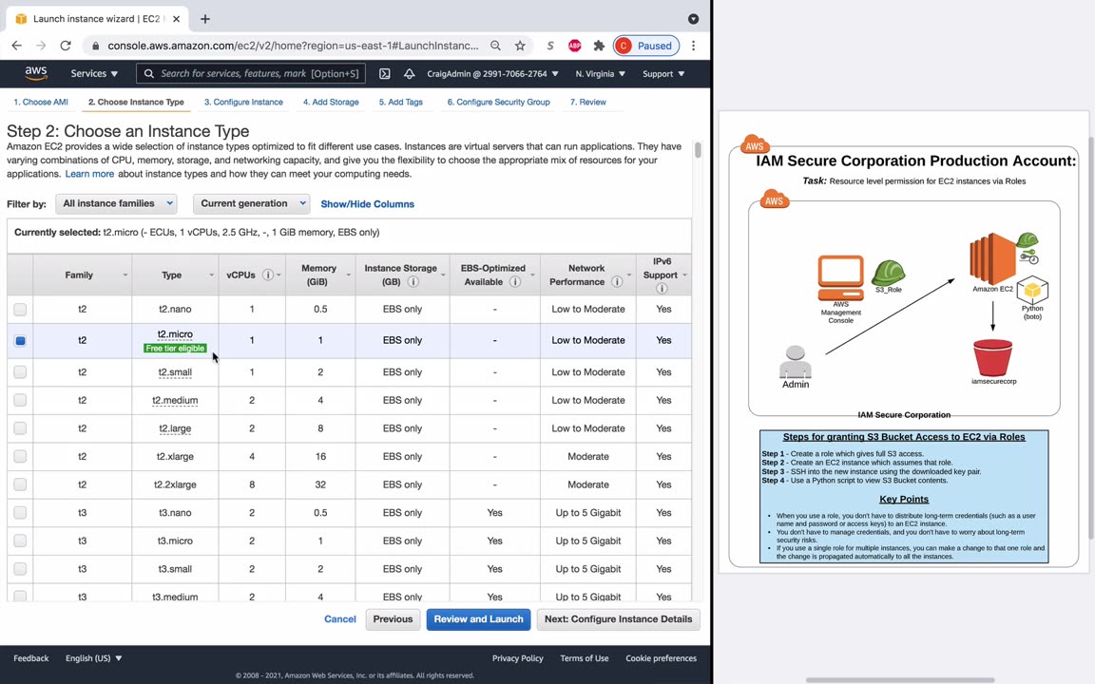
Task: Click the browser forward arrow
Action: (41, 46)
